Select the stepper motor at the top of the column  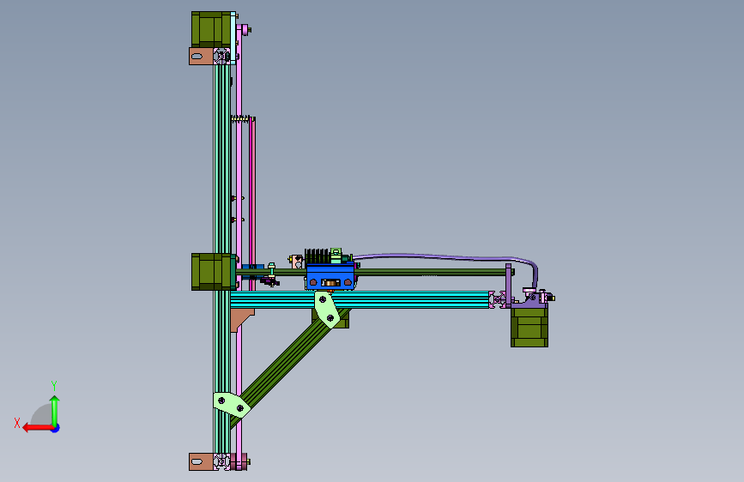pyautogui.click(x=211, y=29)
